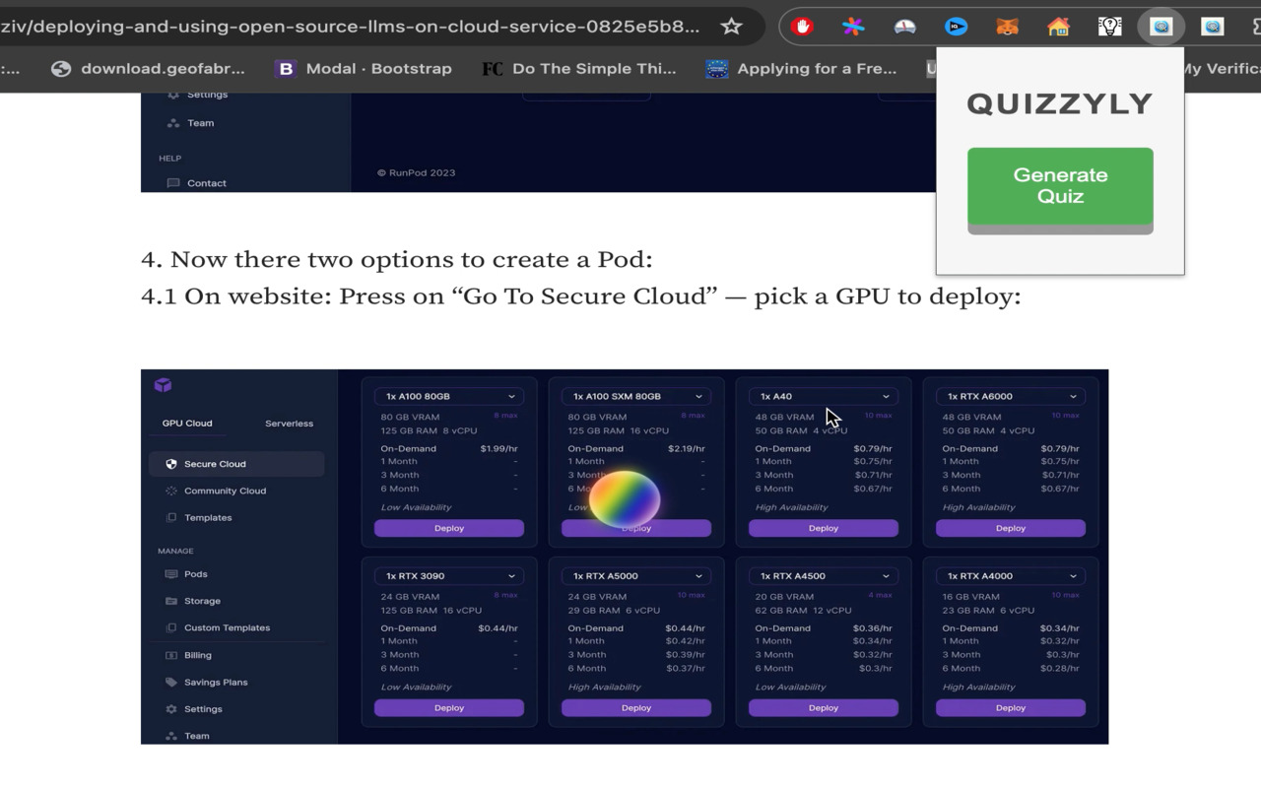The image size is (1261, 788).
Task: Open the colorful asterisk extension icon
Action: [x=853, y=27]
